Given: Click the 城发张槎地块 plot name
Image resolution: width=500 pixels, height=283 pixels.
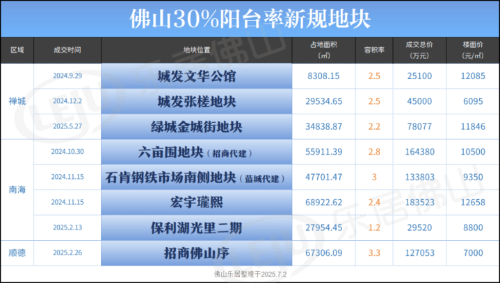Looking at the screenshot, I should point(197,102).
